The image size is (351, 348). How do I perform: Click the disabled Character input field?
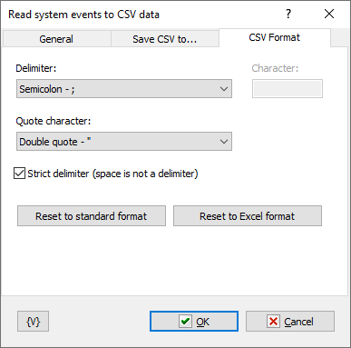click(x=288, y=89)
